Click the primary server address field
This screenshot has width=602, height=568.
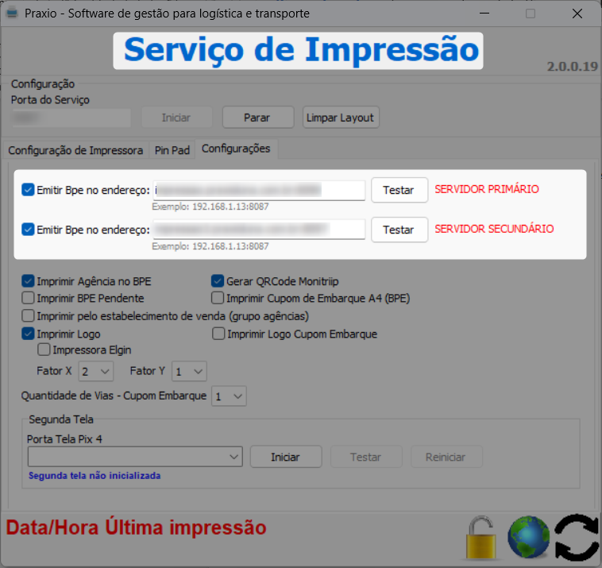coord(259,190)
